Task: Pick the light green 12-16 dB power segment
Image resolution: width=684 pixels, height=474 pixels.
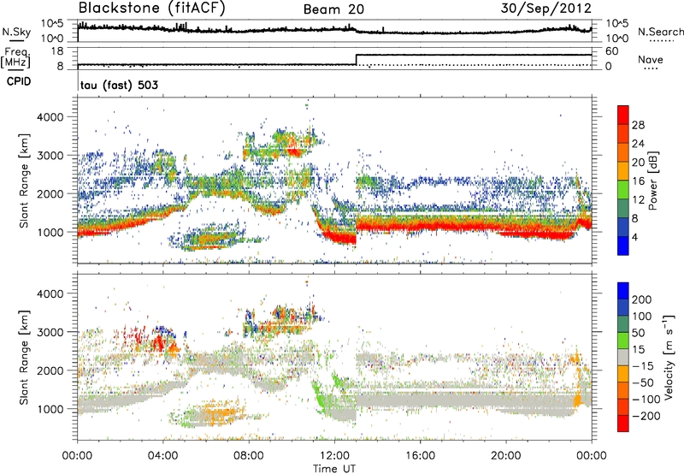Action: pos(623,190)
